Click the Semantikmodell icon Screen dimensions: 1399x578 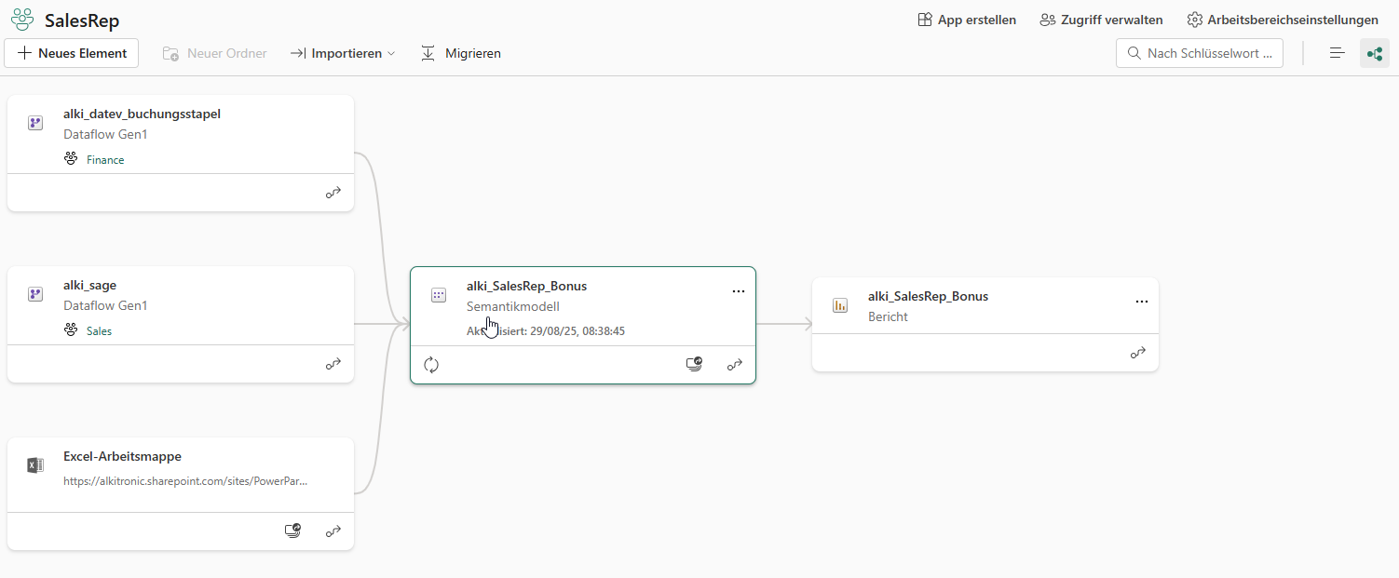coord(439,295)
